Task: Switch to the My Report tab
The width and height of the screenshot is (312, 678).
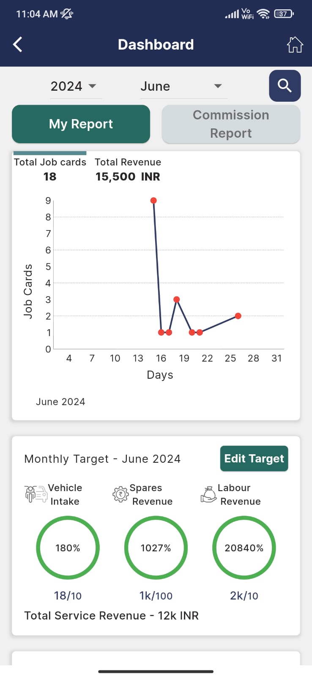Action: [81, 124]
